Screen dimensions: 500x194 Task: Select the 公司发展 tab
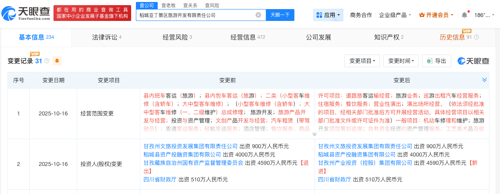point(318,37)
